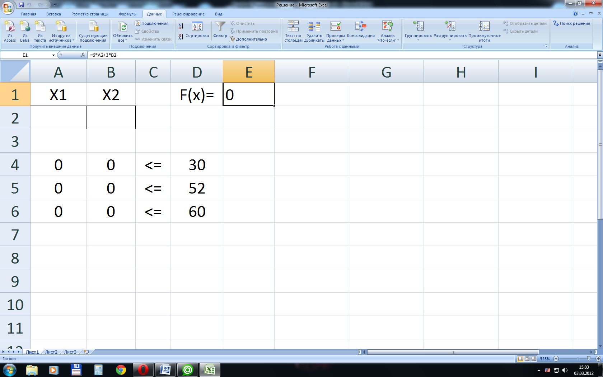Screen dimensions: 603x377
Task: Go to the Формулы tab
Action: [127, 14]
